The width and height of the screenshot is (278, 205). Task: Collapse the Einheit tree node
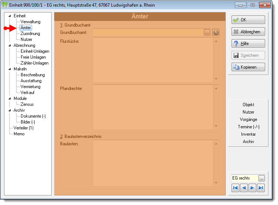click(10, 16)
